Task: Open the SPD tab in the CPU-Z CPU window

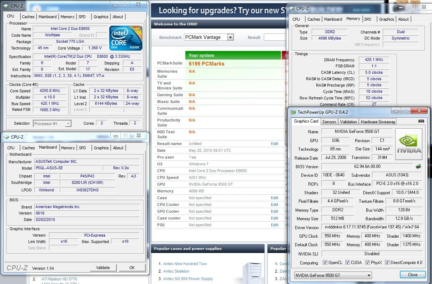Action: click(x=82, y=17)
